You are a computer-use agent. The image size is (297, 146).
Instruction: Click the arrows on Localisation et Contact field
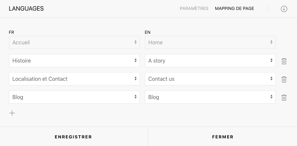point(136,78)
